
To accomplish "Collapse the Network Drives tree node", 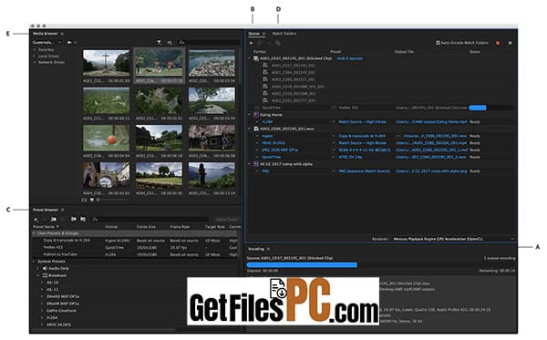I will click(35, 62).
